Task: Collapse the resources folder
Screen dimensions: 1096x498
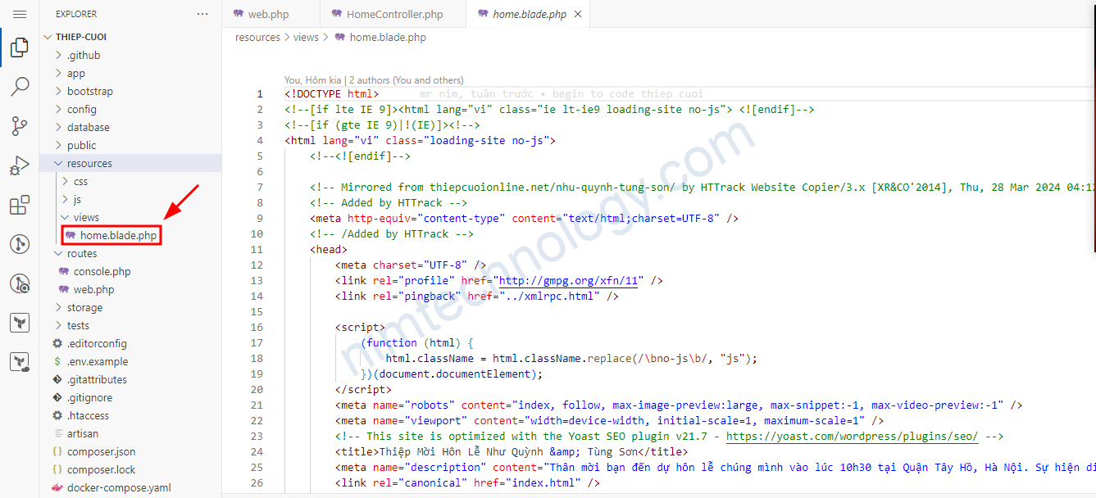Action: (x=89, y=163)
